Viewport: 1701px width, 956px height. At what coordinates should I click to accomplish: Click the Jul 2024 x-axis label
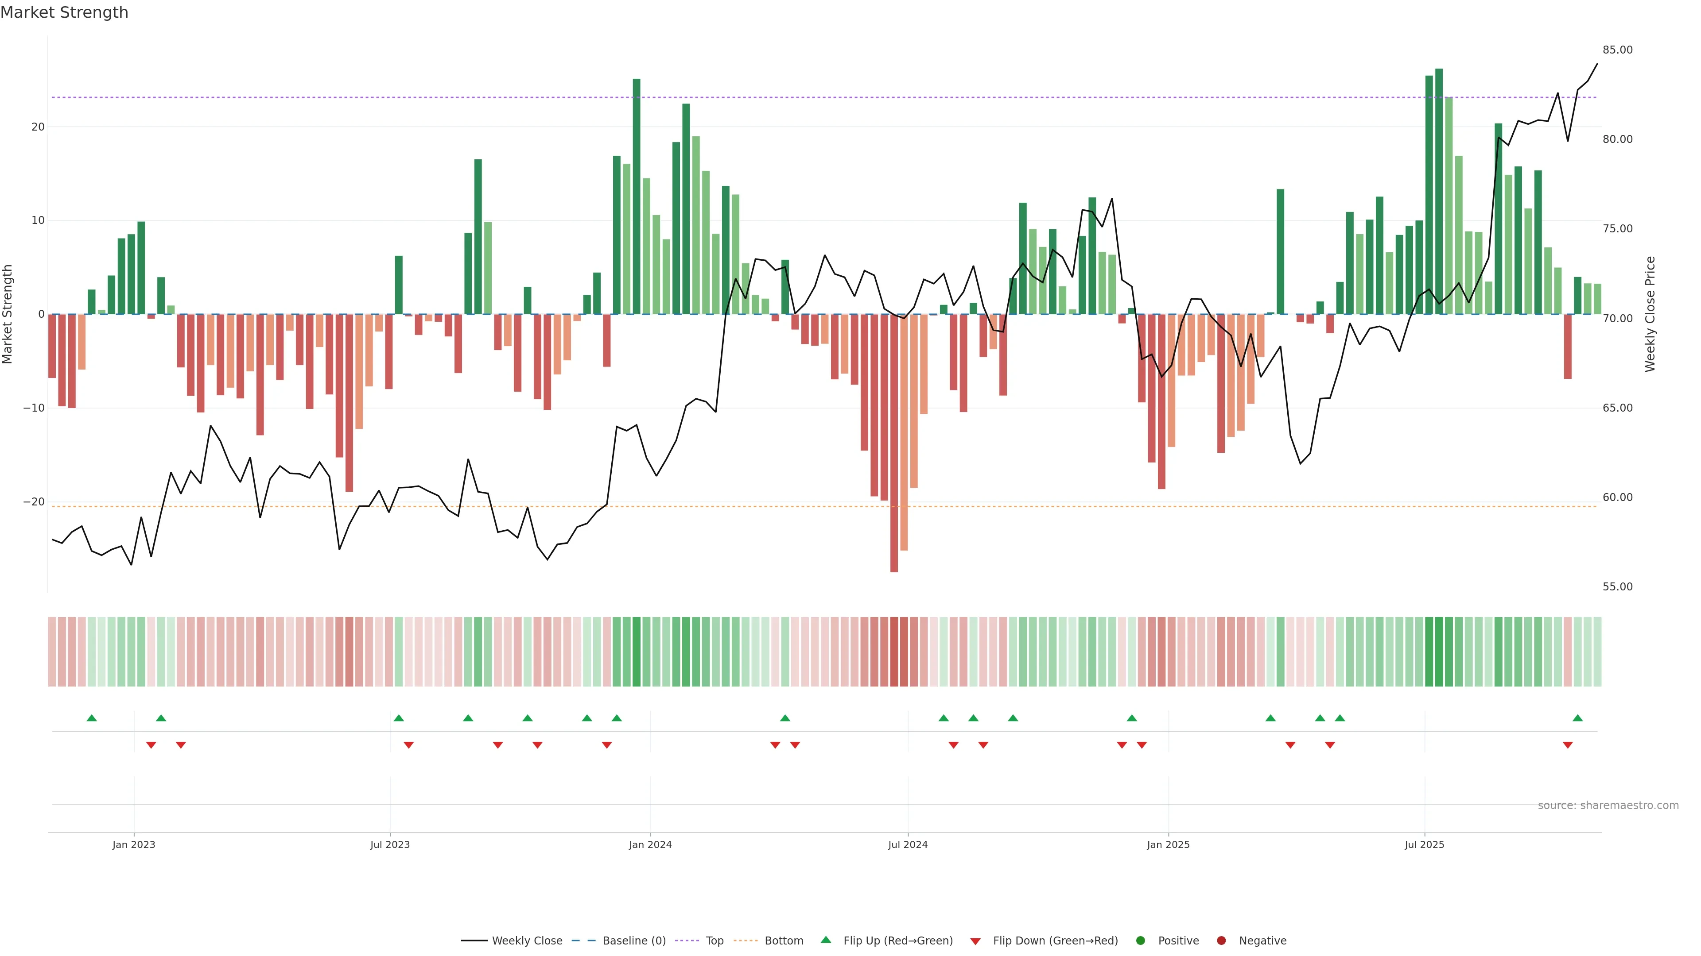tap(907, 845)
